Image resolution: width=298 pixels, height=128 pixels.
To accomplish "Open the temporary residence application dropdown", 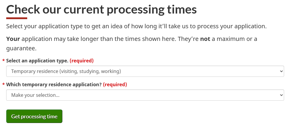I will pyautogui.click(x=145, y=95).
